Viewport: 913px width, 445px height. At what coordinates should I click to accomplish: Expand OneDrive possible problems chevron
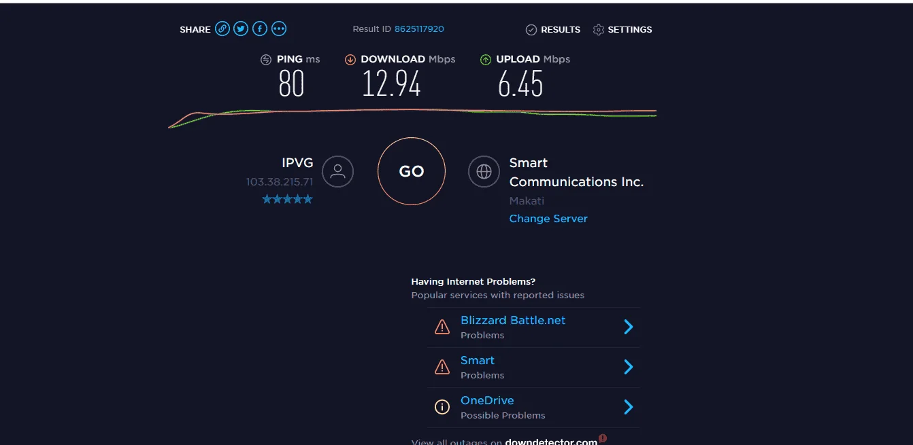point(629,407)
